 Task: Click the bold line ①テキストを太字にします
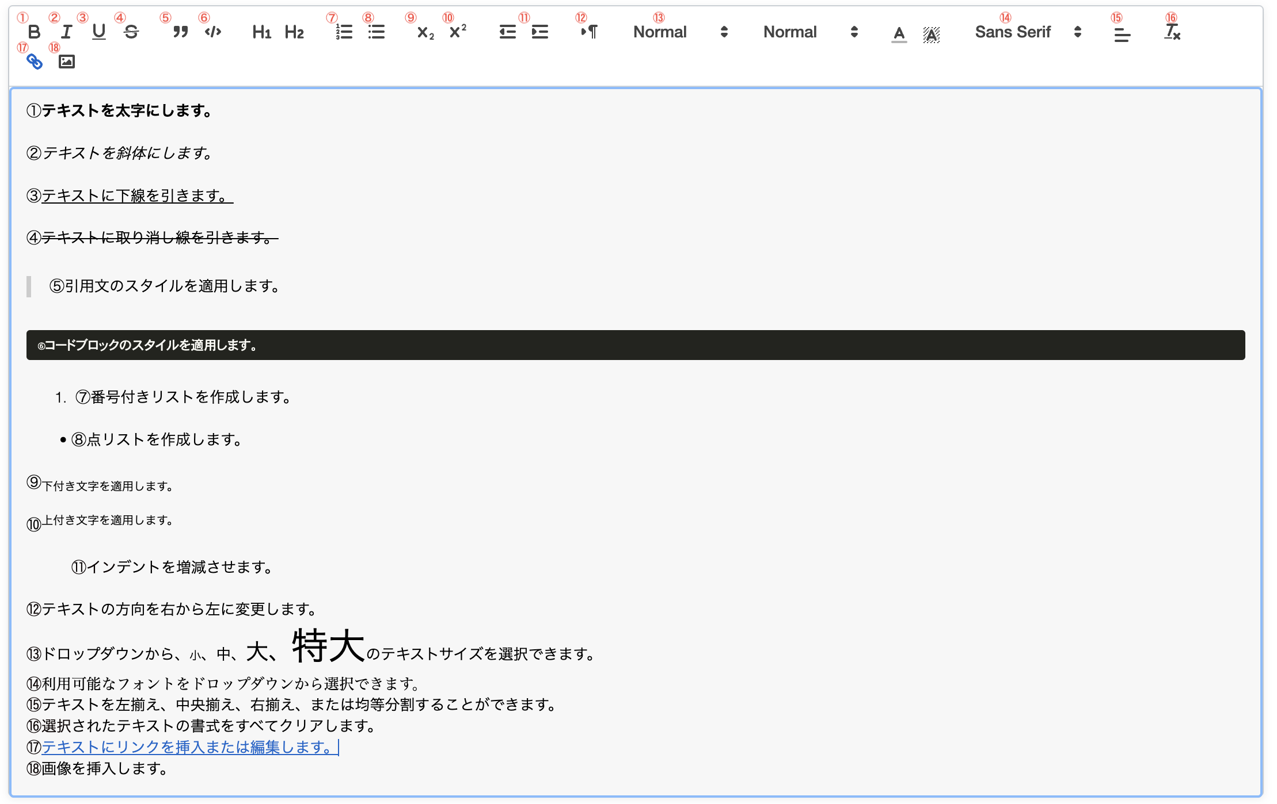[x=120, y=110]
